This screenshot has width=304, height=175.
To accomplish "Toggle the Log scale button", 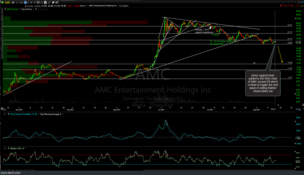I will [298, 109].
